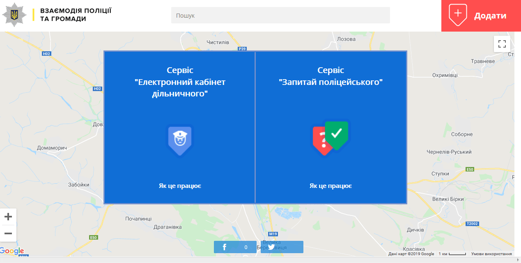Click Охримівці label on the map
The width and height of the screenshot is (521, 263).
click(445, 75)
